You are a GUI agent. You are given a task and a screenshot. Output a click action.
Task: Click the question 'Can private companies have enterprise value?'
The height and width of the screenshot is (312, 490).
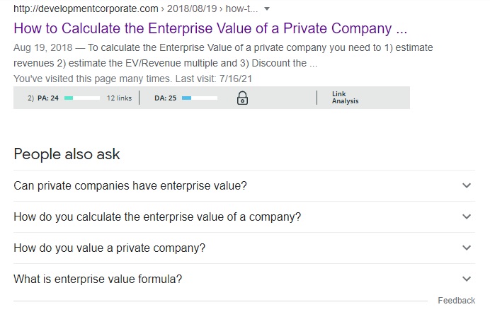pos(130,186)
